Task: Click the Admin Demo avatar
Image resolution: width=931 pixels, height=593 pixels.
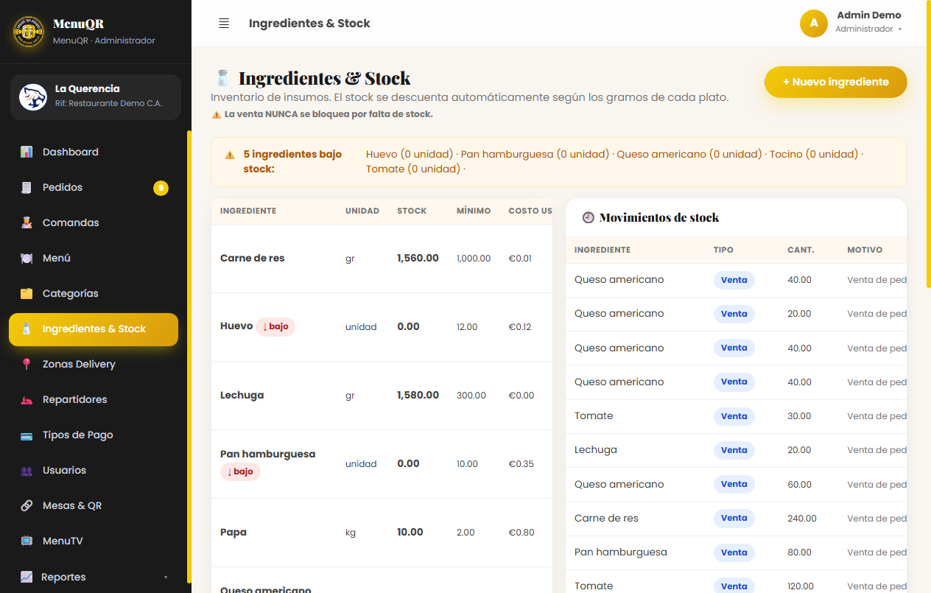Action: (x=814, y=23)
